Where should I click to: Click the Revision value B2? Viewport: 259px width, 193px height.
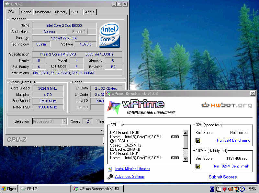tap(113, 67)
